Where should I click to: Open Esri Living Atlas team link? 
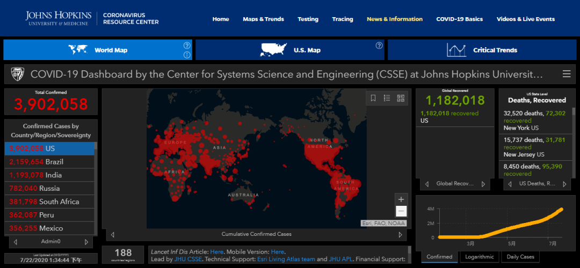286,259
